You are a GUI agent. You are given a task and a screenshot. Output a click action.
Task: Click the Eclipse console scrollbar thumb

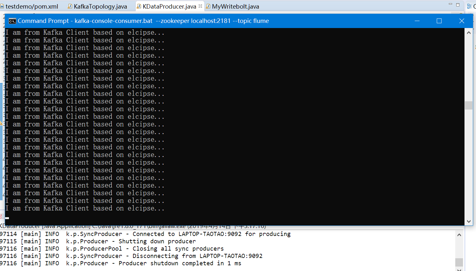pos(459,262)
